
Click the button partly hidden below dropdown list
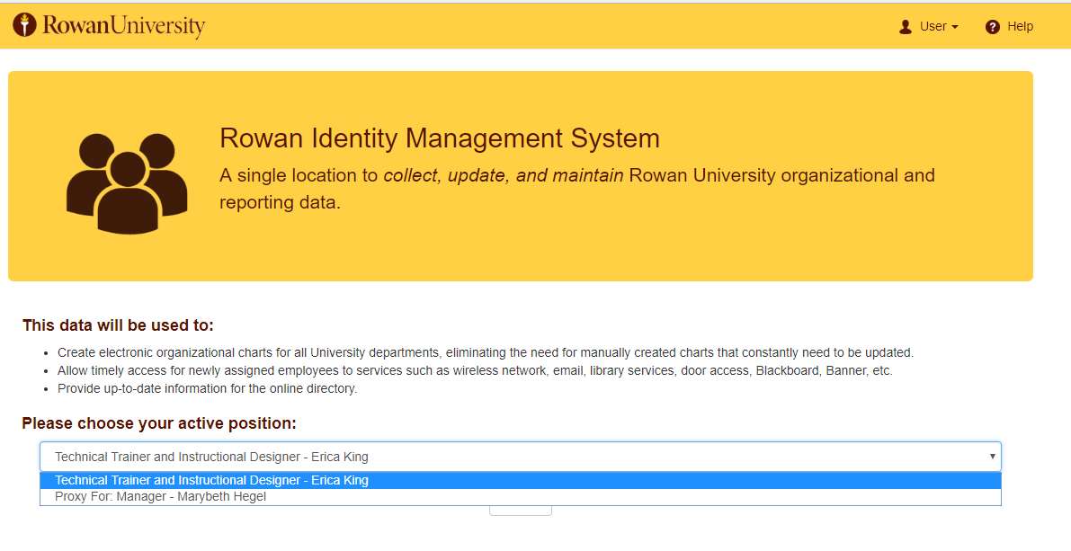(x=521, y=511)
